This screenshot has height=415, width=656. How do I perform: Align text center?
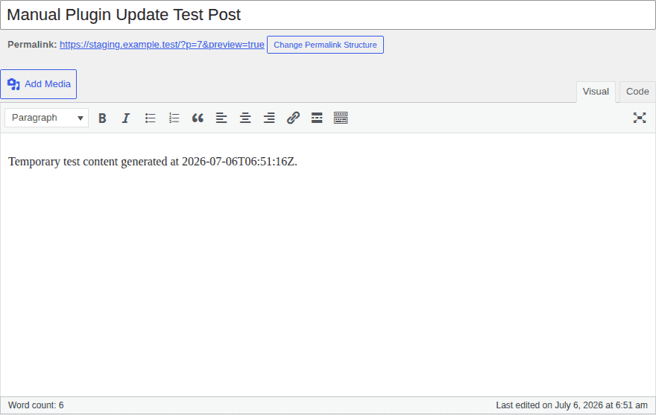pyautogui.click(x=245, y=118)
